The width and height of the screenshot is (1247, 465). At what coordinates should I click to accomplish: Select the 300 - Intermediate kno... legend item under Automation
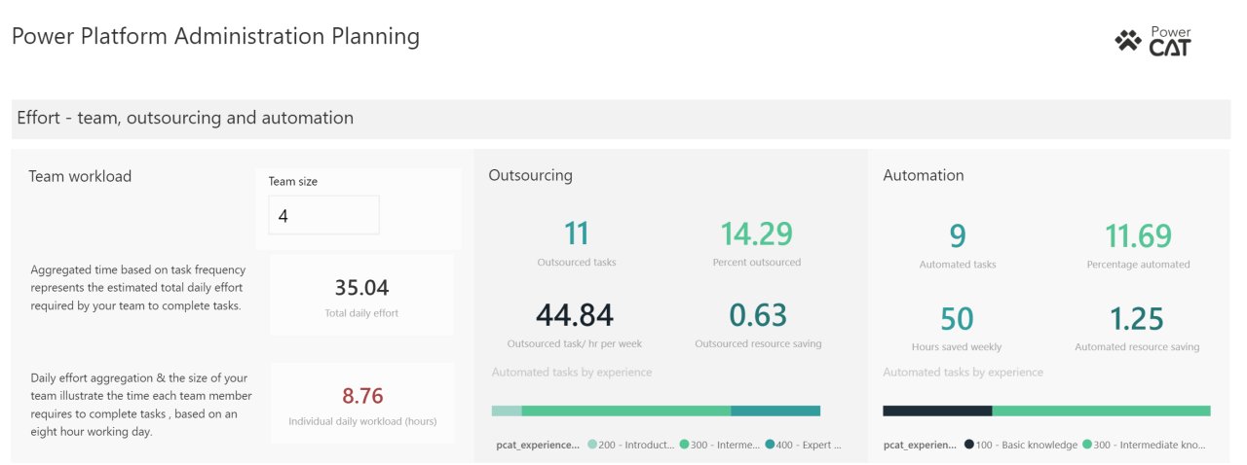(1144, 445)
